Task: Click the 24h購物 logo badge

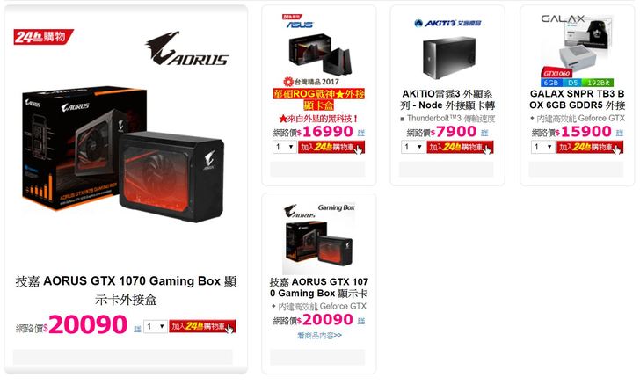Action: (43, 37)
